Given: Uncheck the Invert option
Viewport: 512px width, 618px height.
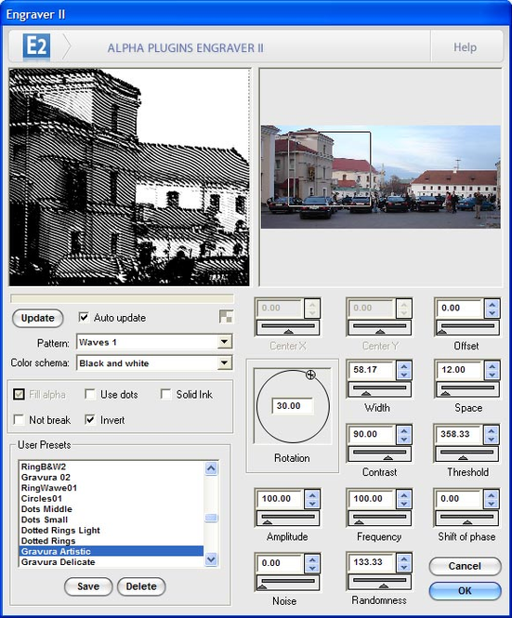Looking at the screenshot, I should [90, 420].
